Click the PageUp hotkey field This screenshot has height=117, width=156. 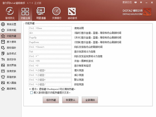point(50,38)
